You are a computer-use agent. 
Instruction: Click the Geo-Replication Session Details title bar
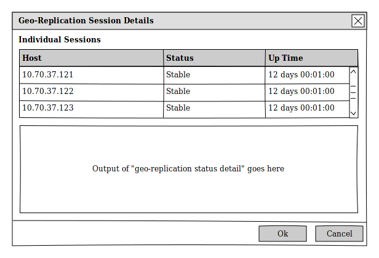click(x=178, y=21)
